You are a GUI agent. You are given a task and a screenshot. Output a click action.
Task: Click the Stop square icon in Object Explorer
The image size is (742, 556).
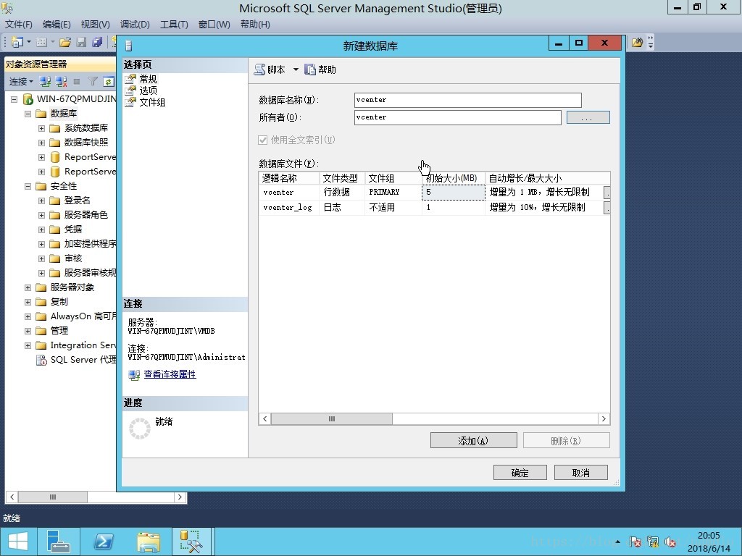[x=77, y=81]
